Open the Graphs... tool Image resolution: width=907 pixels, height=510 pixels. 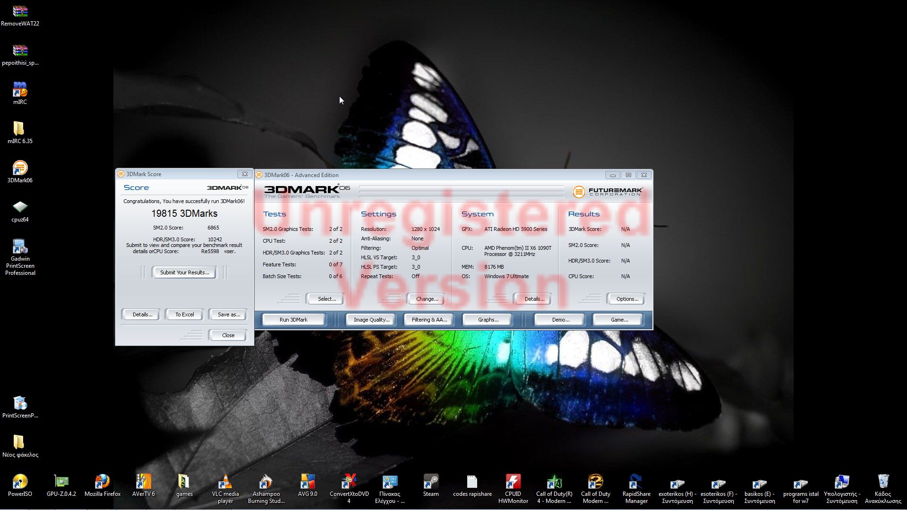[x=488, y=320]
